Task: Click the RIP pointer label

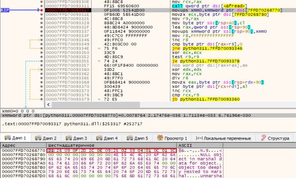Action: point(6,10)
